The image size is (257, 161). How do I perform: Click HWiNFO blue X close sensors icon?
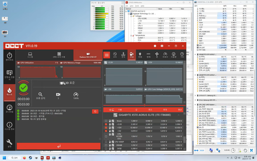(251, 150)
